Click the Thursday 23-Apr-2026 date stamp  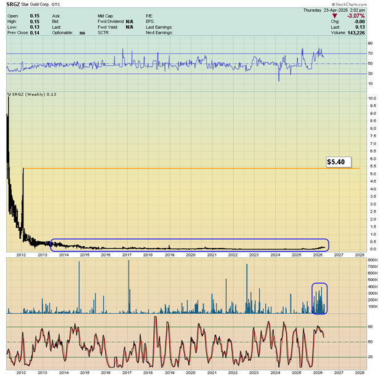tap(337, 11)
